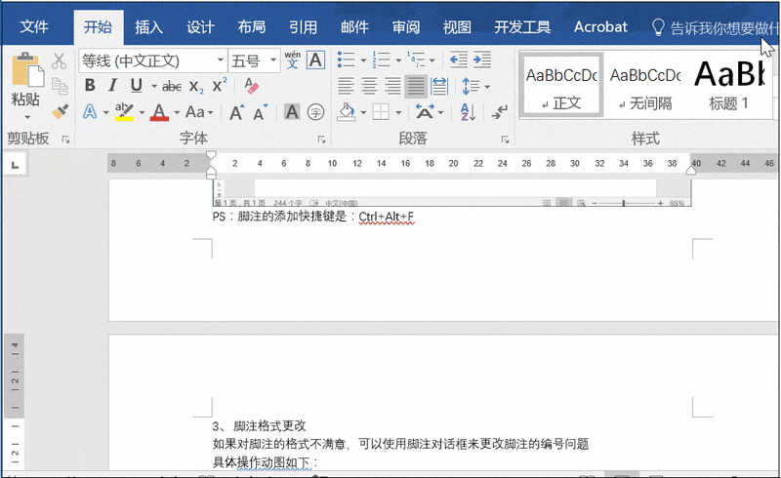Switch to the 视图 tab
The height and width of the screenshot is (478, 781).
[457, 27]
